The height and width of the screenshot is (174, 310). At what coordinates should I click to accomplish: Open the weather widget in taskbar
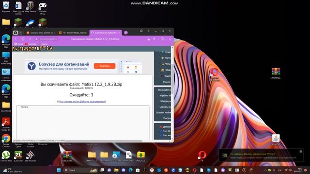[12, 170]
